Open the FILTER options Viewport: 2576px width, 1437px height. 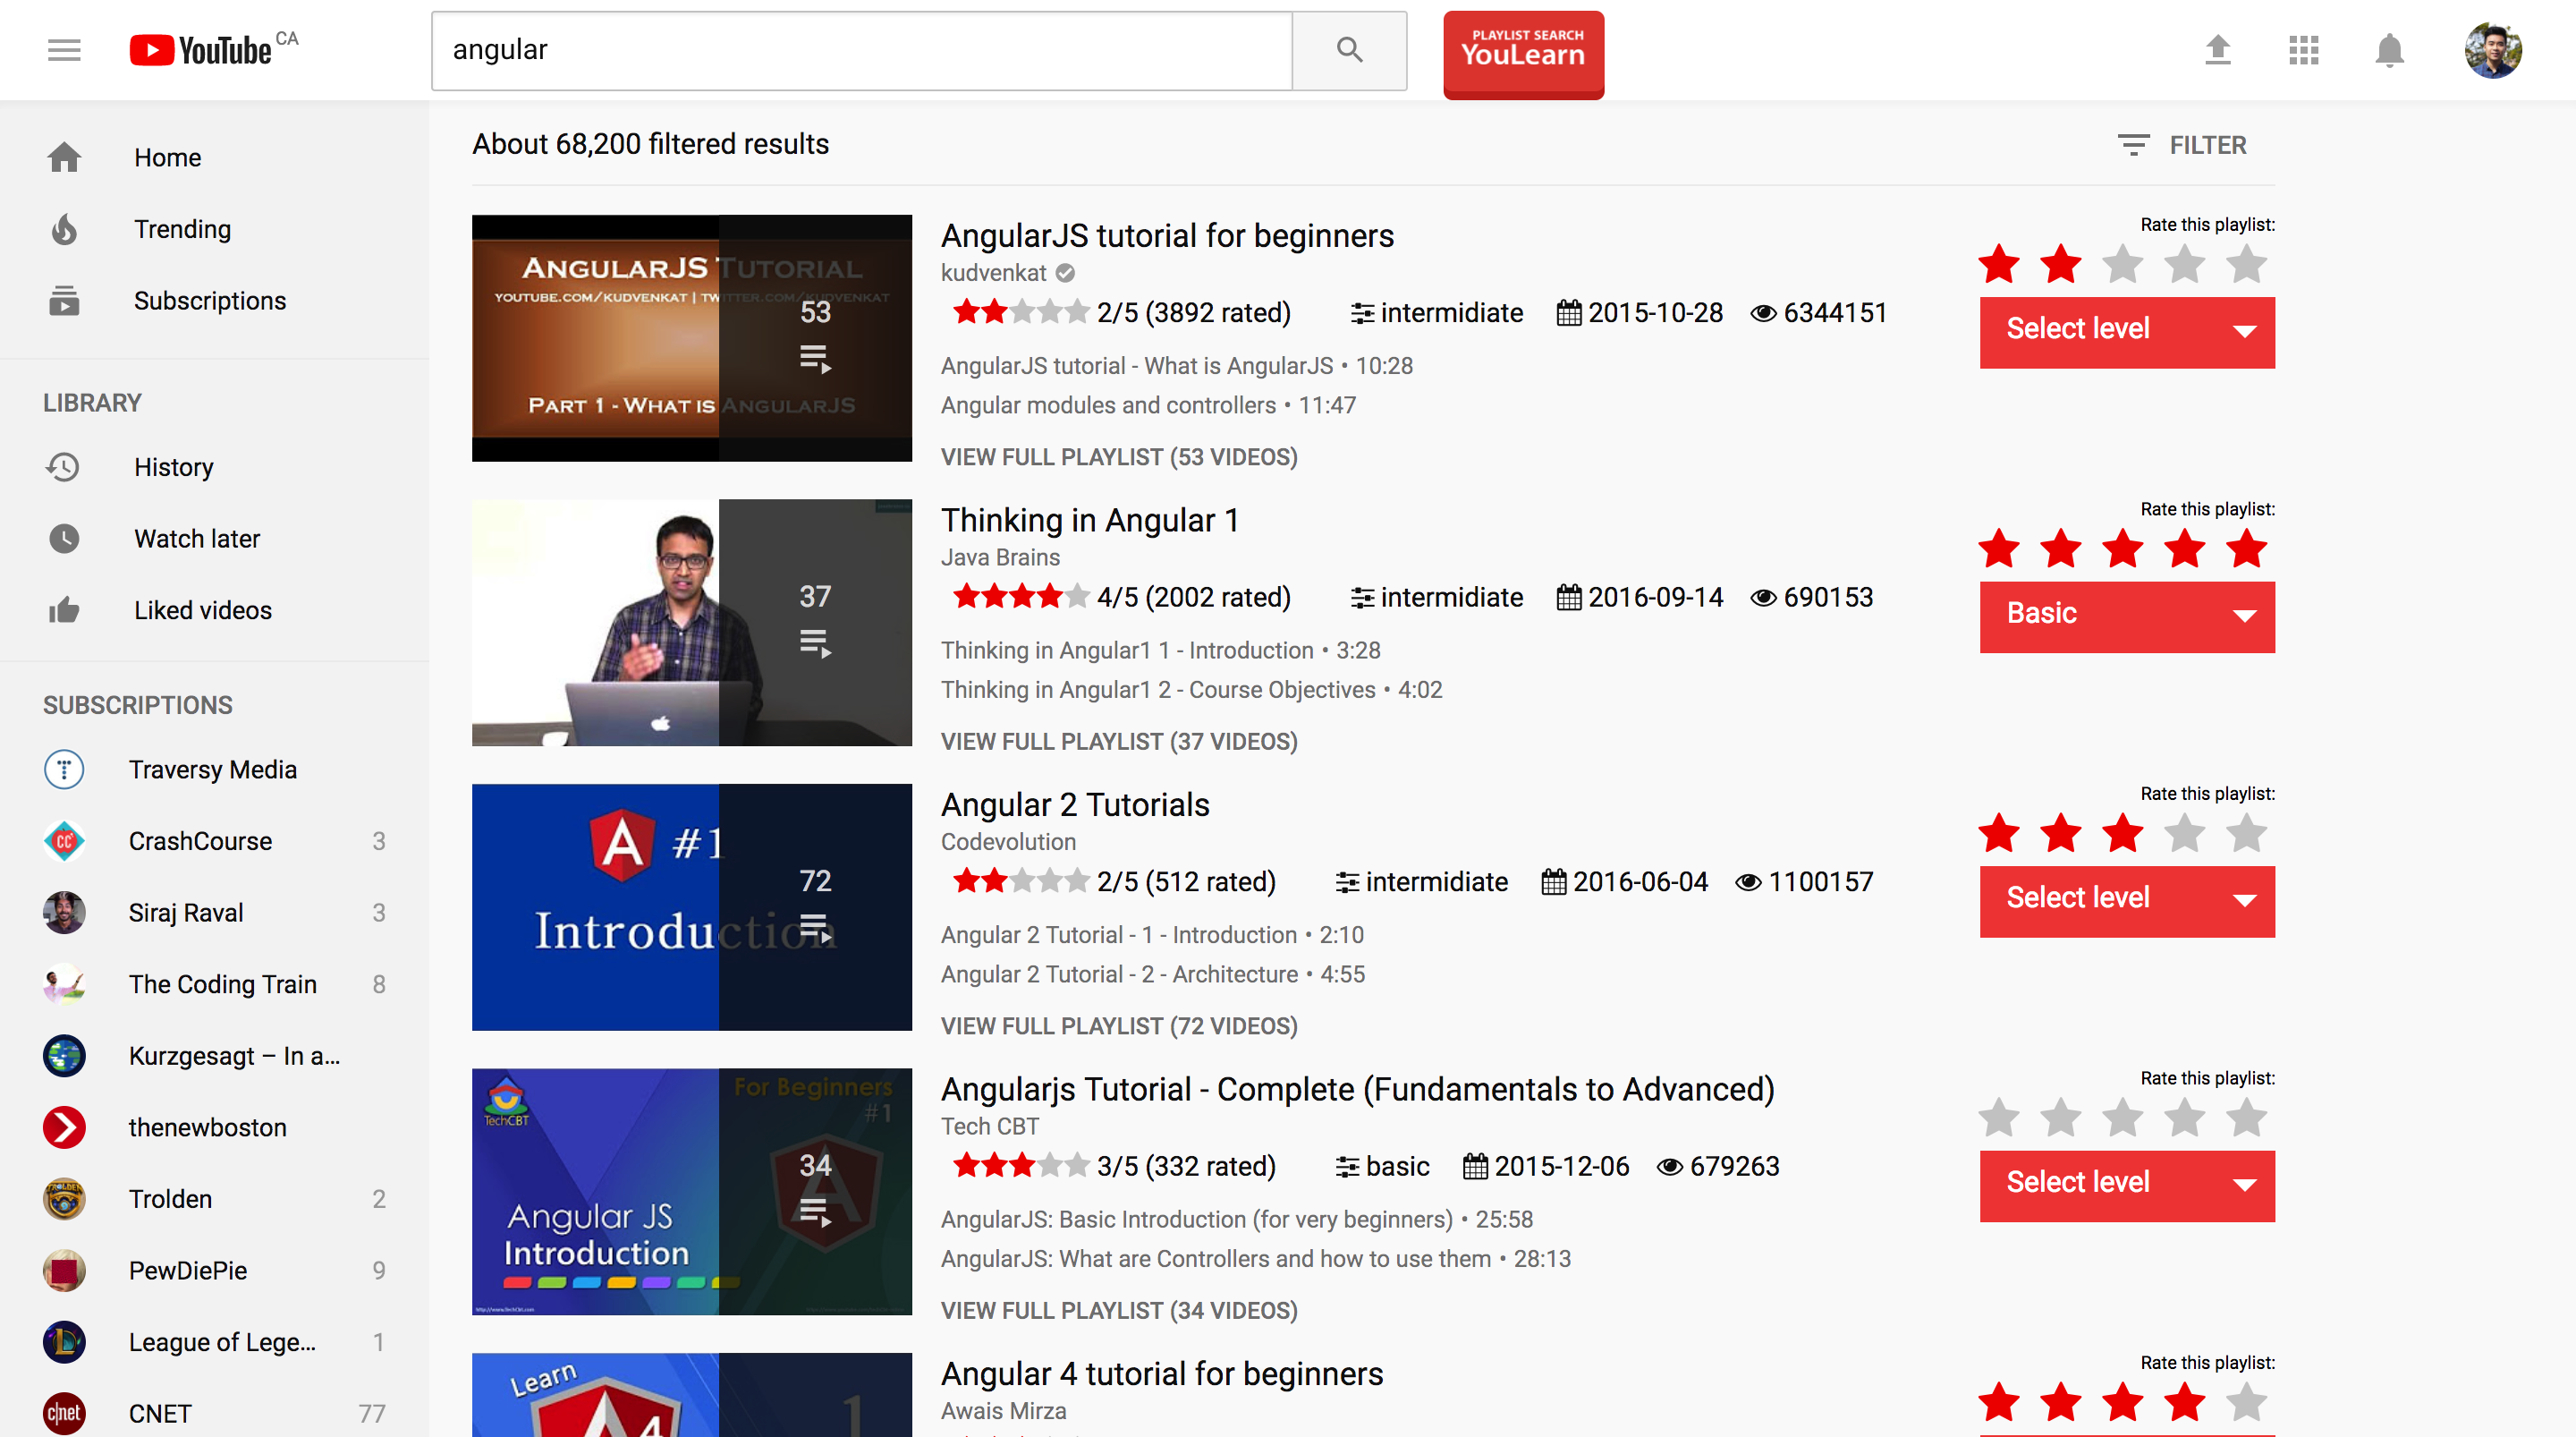[2182, 145]
